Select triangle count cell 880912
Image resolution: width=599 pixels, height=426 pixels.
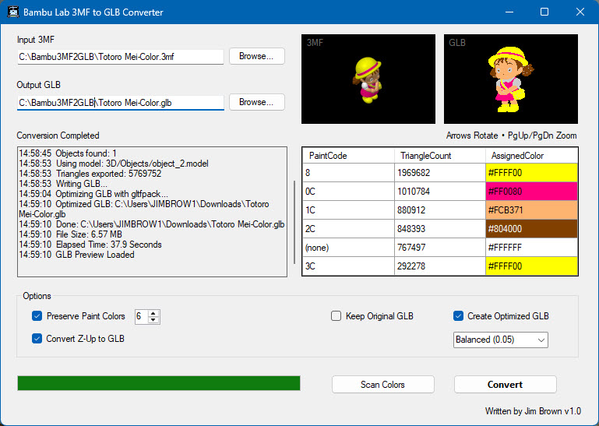(439, 210)
